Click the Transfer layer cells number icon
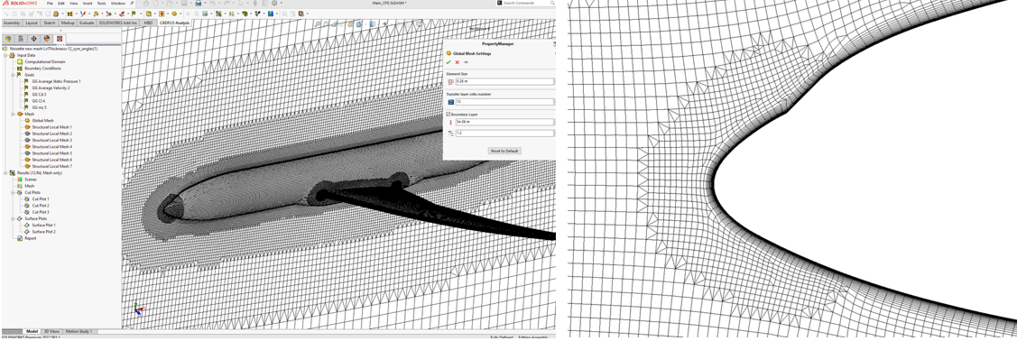1017x341 pixels. [451, 102]
